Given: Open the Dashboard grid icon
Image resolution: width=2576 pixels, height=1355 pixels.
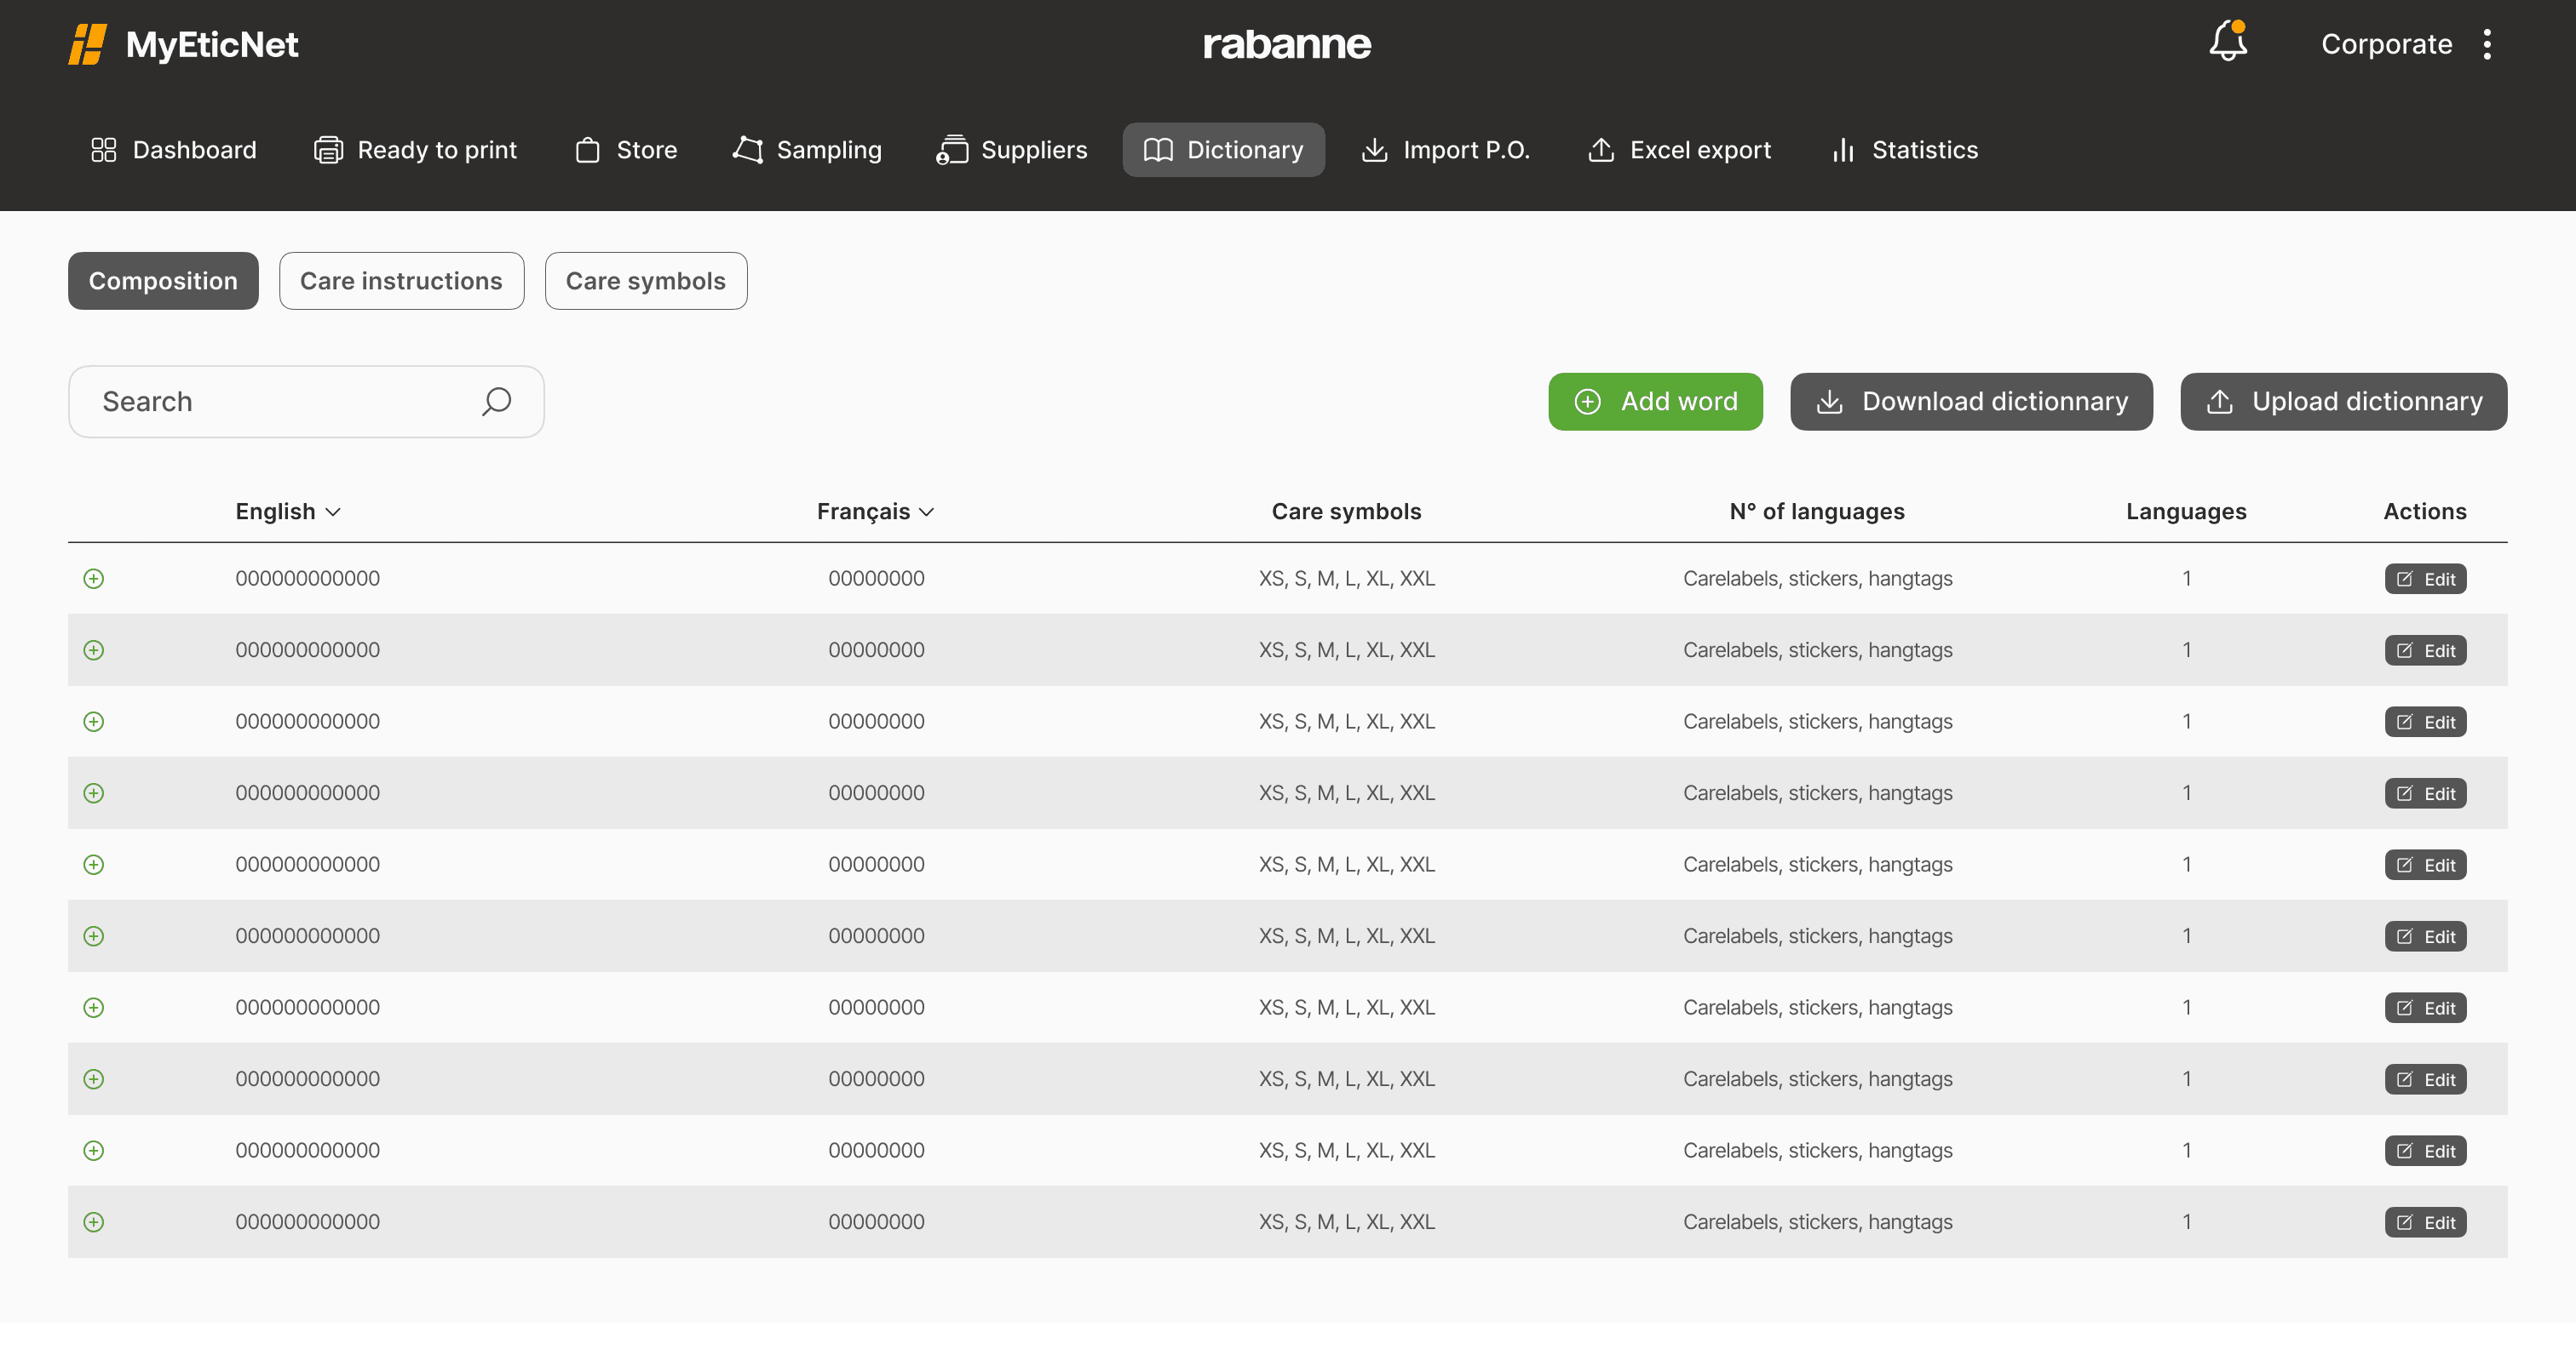Looking at the screenshot, I should [x=103, y=150].
